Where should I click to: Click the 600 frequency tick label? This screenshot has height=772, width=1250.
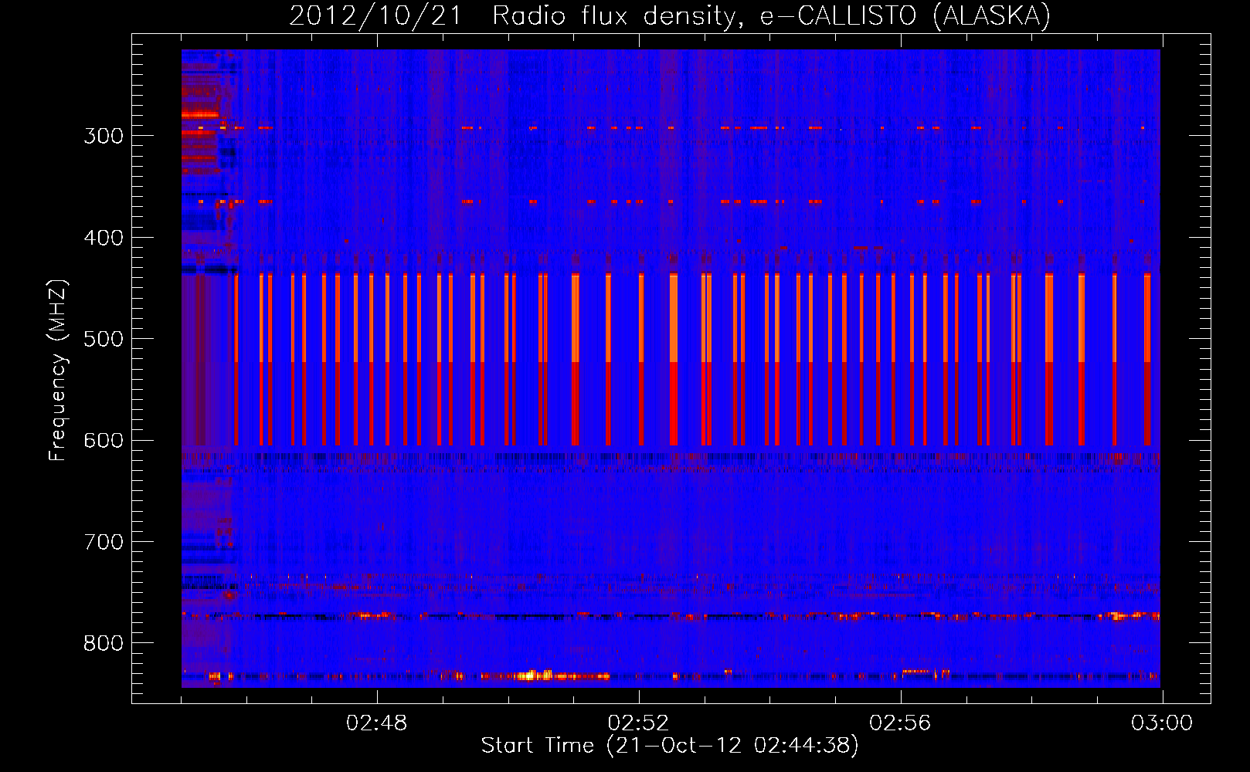(x=104, y=441)
